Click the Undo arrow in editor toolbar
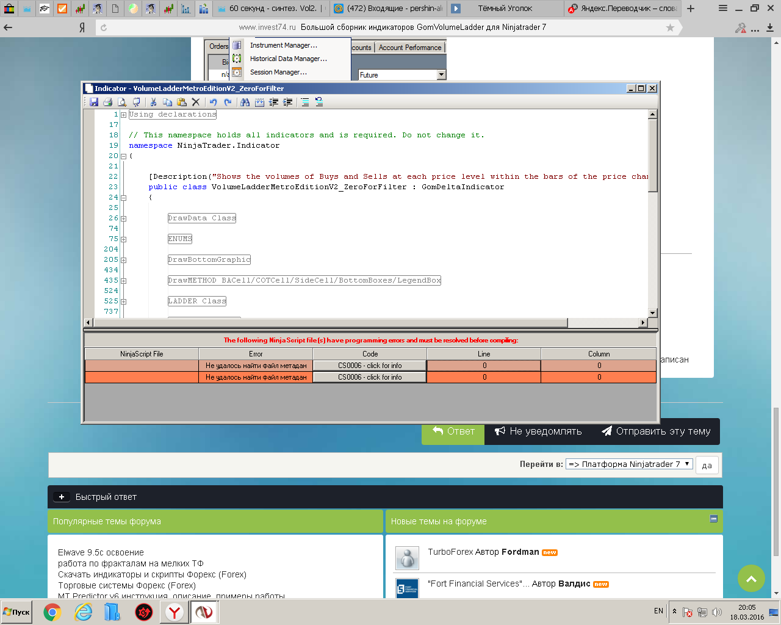This screenshot has width=781, height=625. [213, 102]
